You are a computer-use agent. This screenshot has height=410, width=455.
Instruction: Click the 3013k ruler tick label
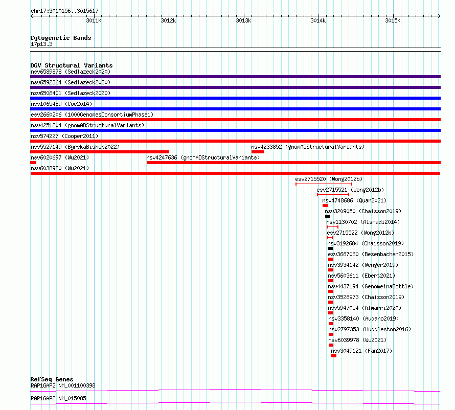tap(243, 20)
